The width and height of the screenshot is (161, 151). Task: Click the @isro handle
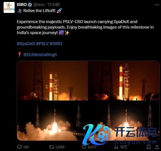[39, 5]
